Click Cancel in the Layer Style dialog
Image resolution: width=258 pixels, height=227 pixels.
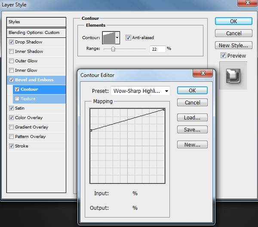[233, 33]
